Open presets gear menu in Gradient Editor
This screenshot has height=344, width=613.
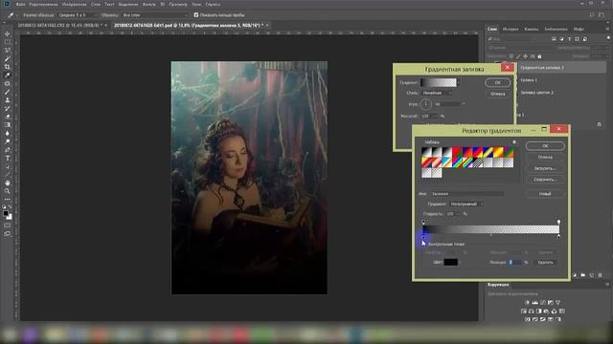(514, 142)
